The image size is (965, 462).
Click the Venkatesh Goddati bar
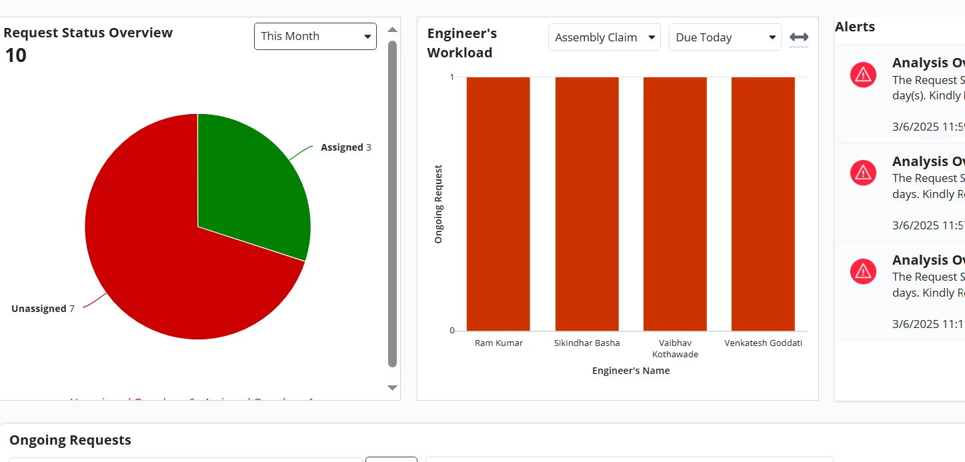(x=763, y=204)
